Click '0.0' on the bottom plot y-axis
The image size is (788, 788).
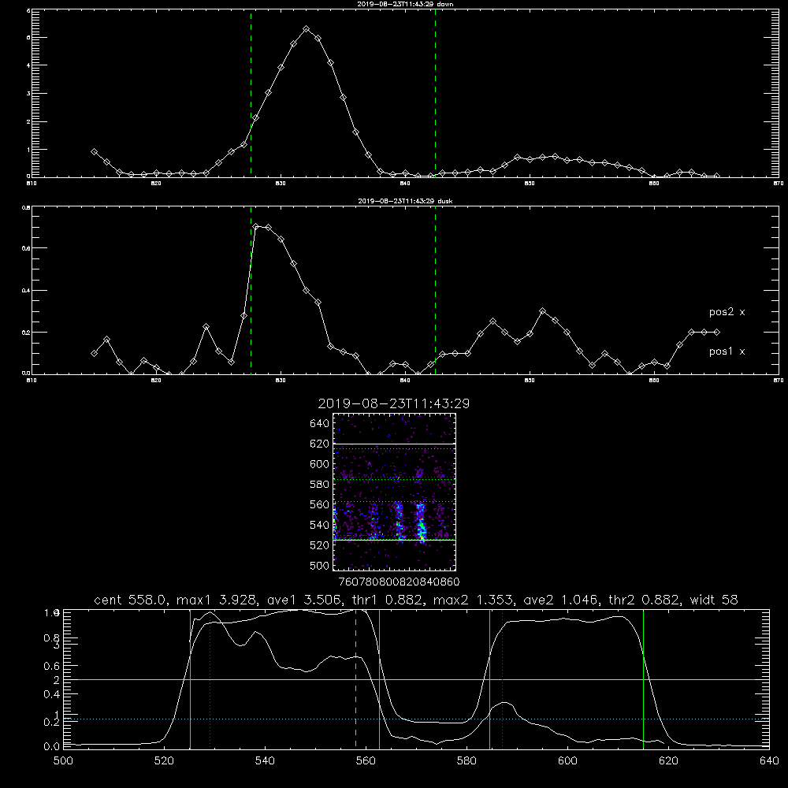(52, 747)
